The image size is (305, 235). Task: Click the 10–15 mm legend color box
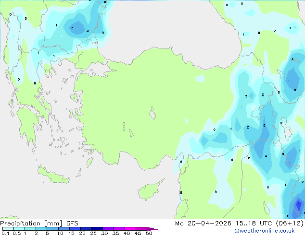(64, 229)
